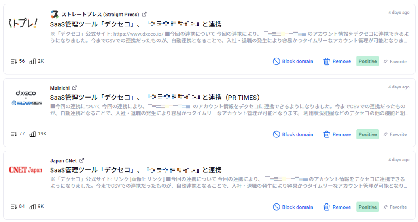Open Japan CNet external link icon
This screenshot has width=418, height=222.
82,161
